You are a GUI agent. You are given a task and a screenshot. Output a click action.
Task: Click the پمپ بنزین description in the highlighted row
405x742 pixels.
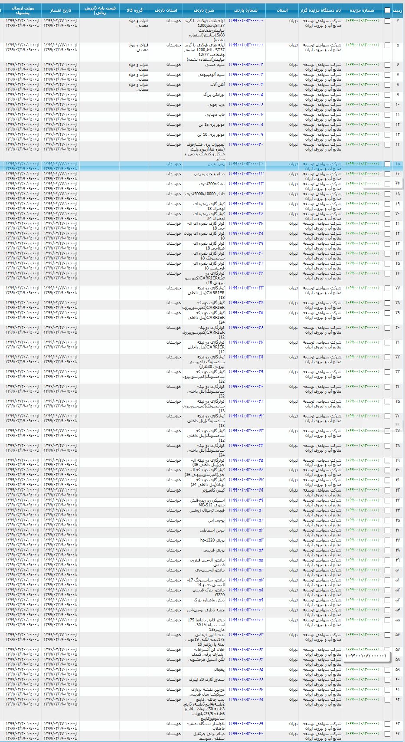point(215,164)
